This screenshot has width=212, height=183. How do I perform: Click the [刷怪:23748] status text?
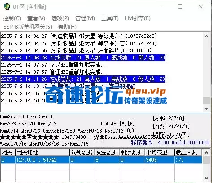pos(169,118)
